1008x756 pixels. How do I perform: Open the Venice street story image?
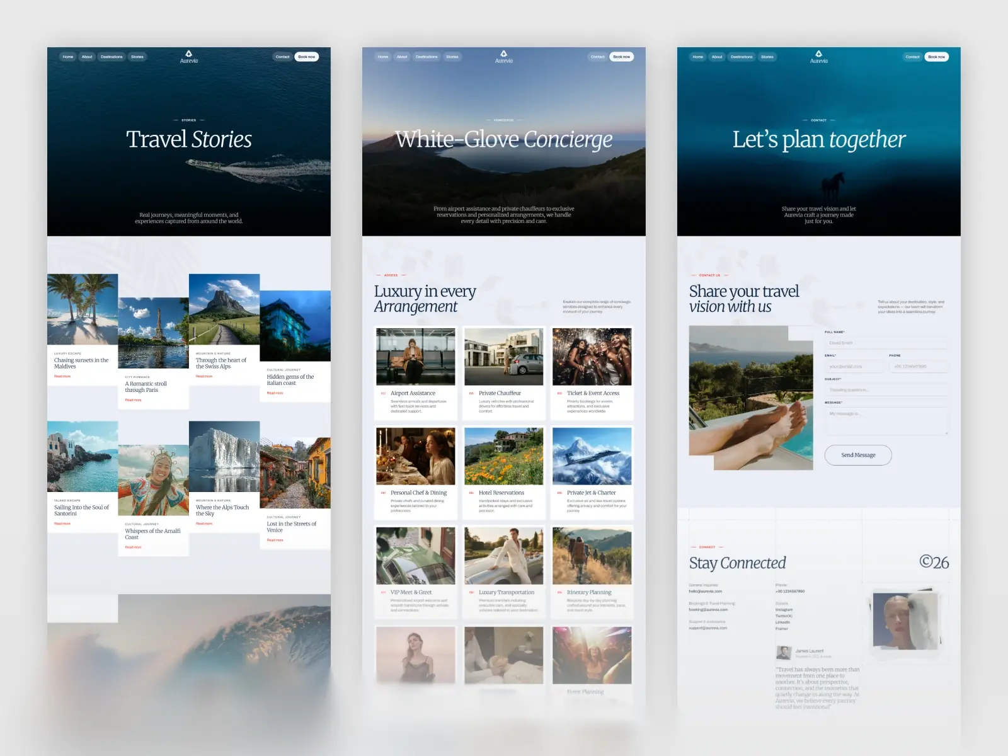(295, 473)
